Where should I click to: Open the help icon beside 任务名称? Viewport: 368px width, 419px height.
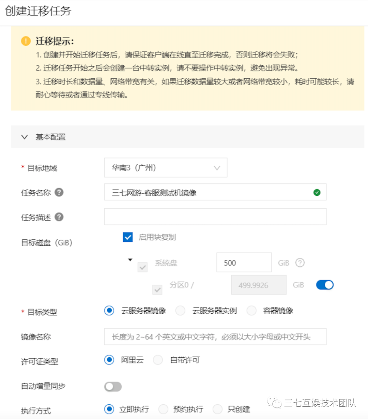[x=59, y=192]
